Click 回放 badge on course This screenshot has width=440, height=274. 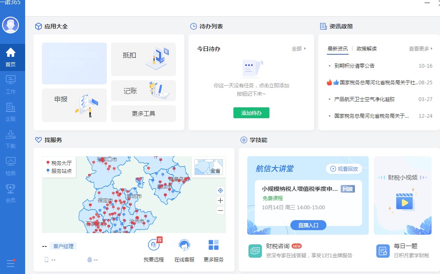348,189
